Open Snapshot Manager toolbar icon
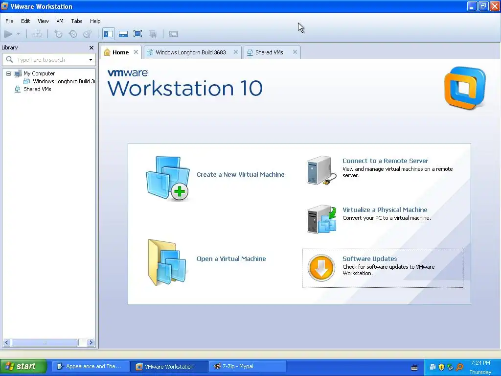This screenshot has width=501, height=376. tap(87, 34)
